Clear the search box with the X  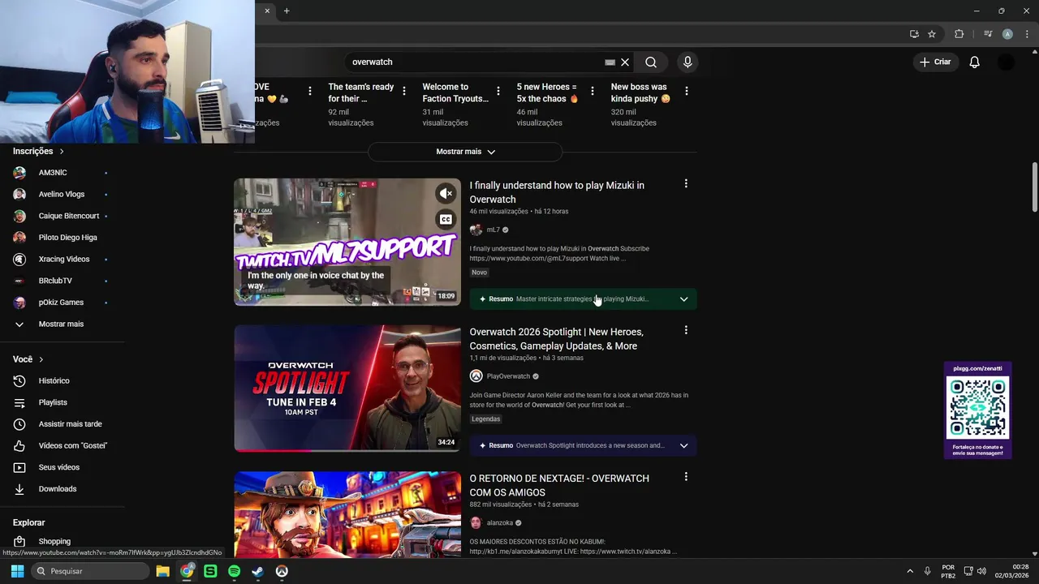(x=625, y=62)
